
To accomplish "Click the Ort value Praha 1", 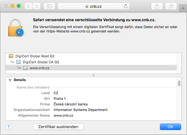I will click(60, 99).
